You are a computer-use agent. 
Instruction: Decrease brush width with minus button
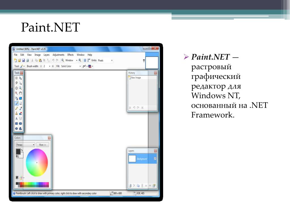pyautogui.click(x=41, y=66)
